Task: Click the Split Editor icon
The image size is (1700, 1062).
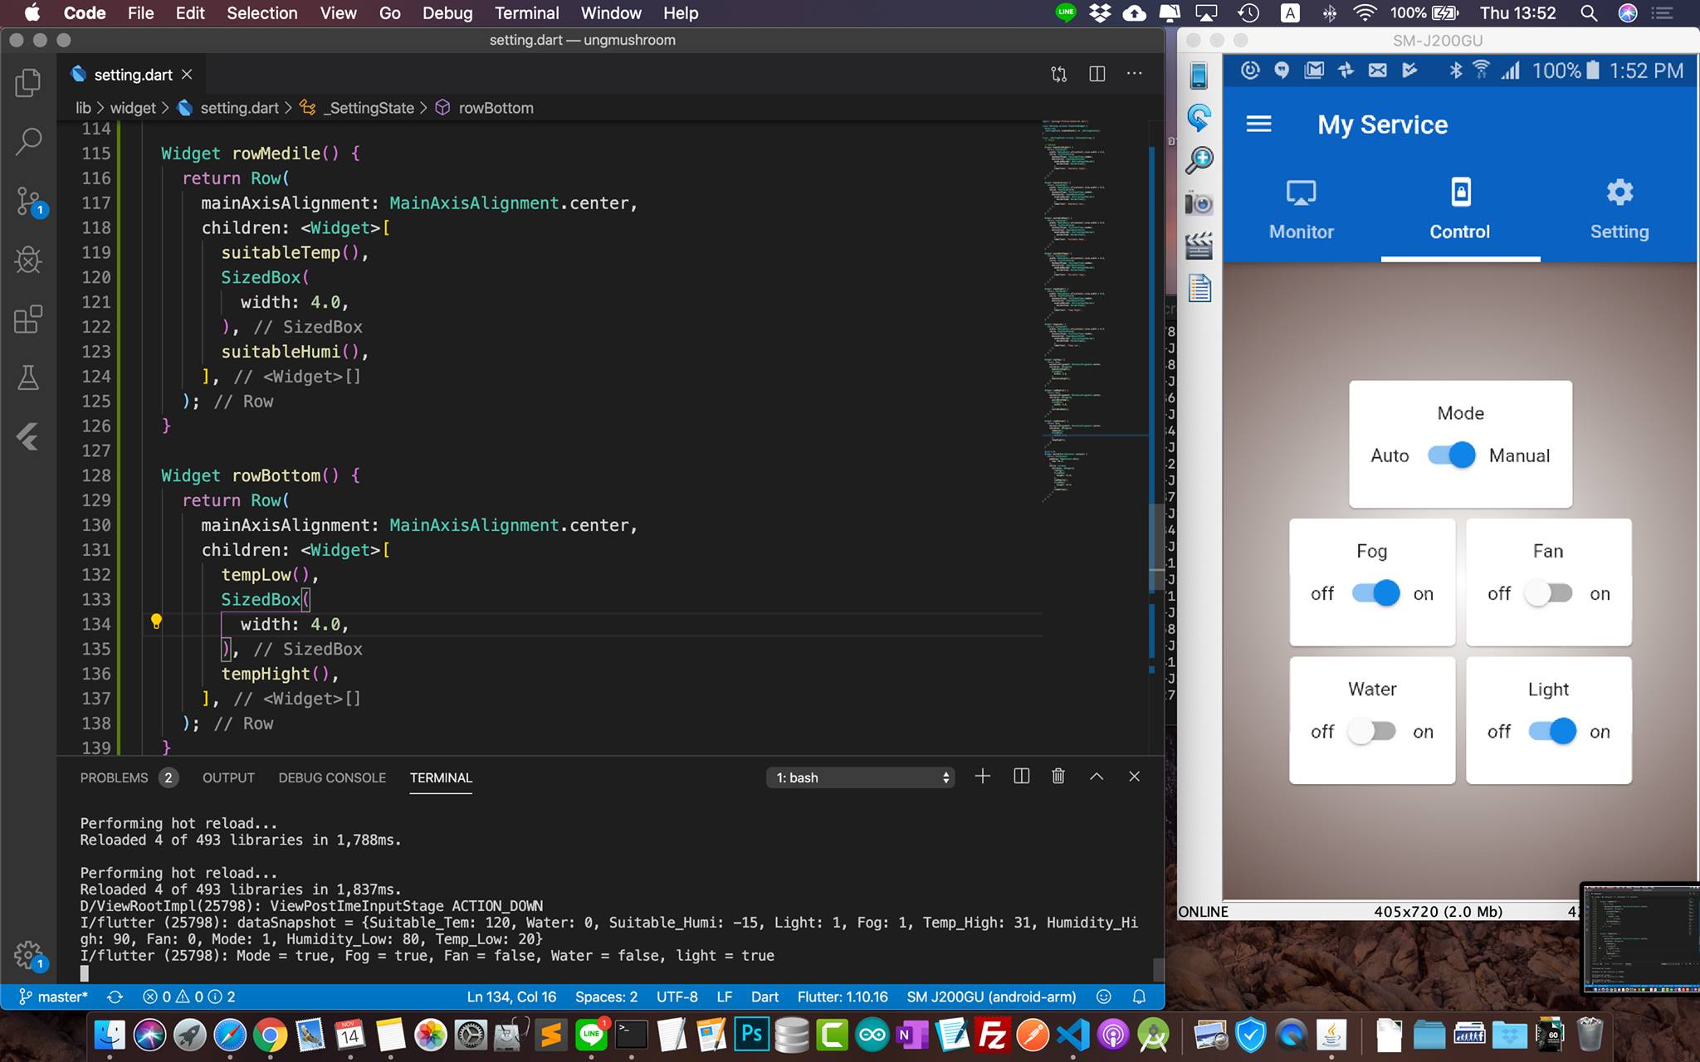Action: click(x=1097, y=74)
